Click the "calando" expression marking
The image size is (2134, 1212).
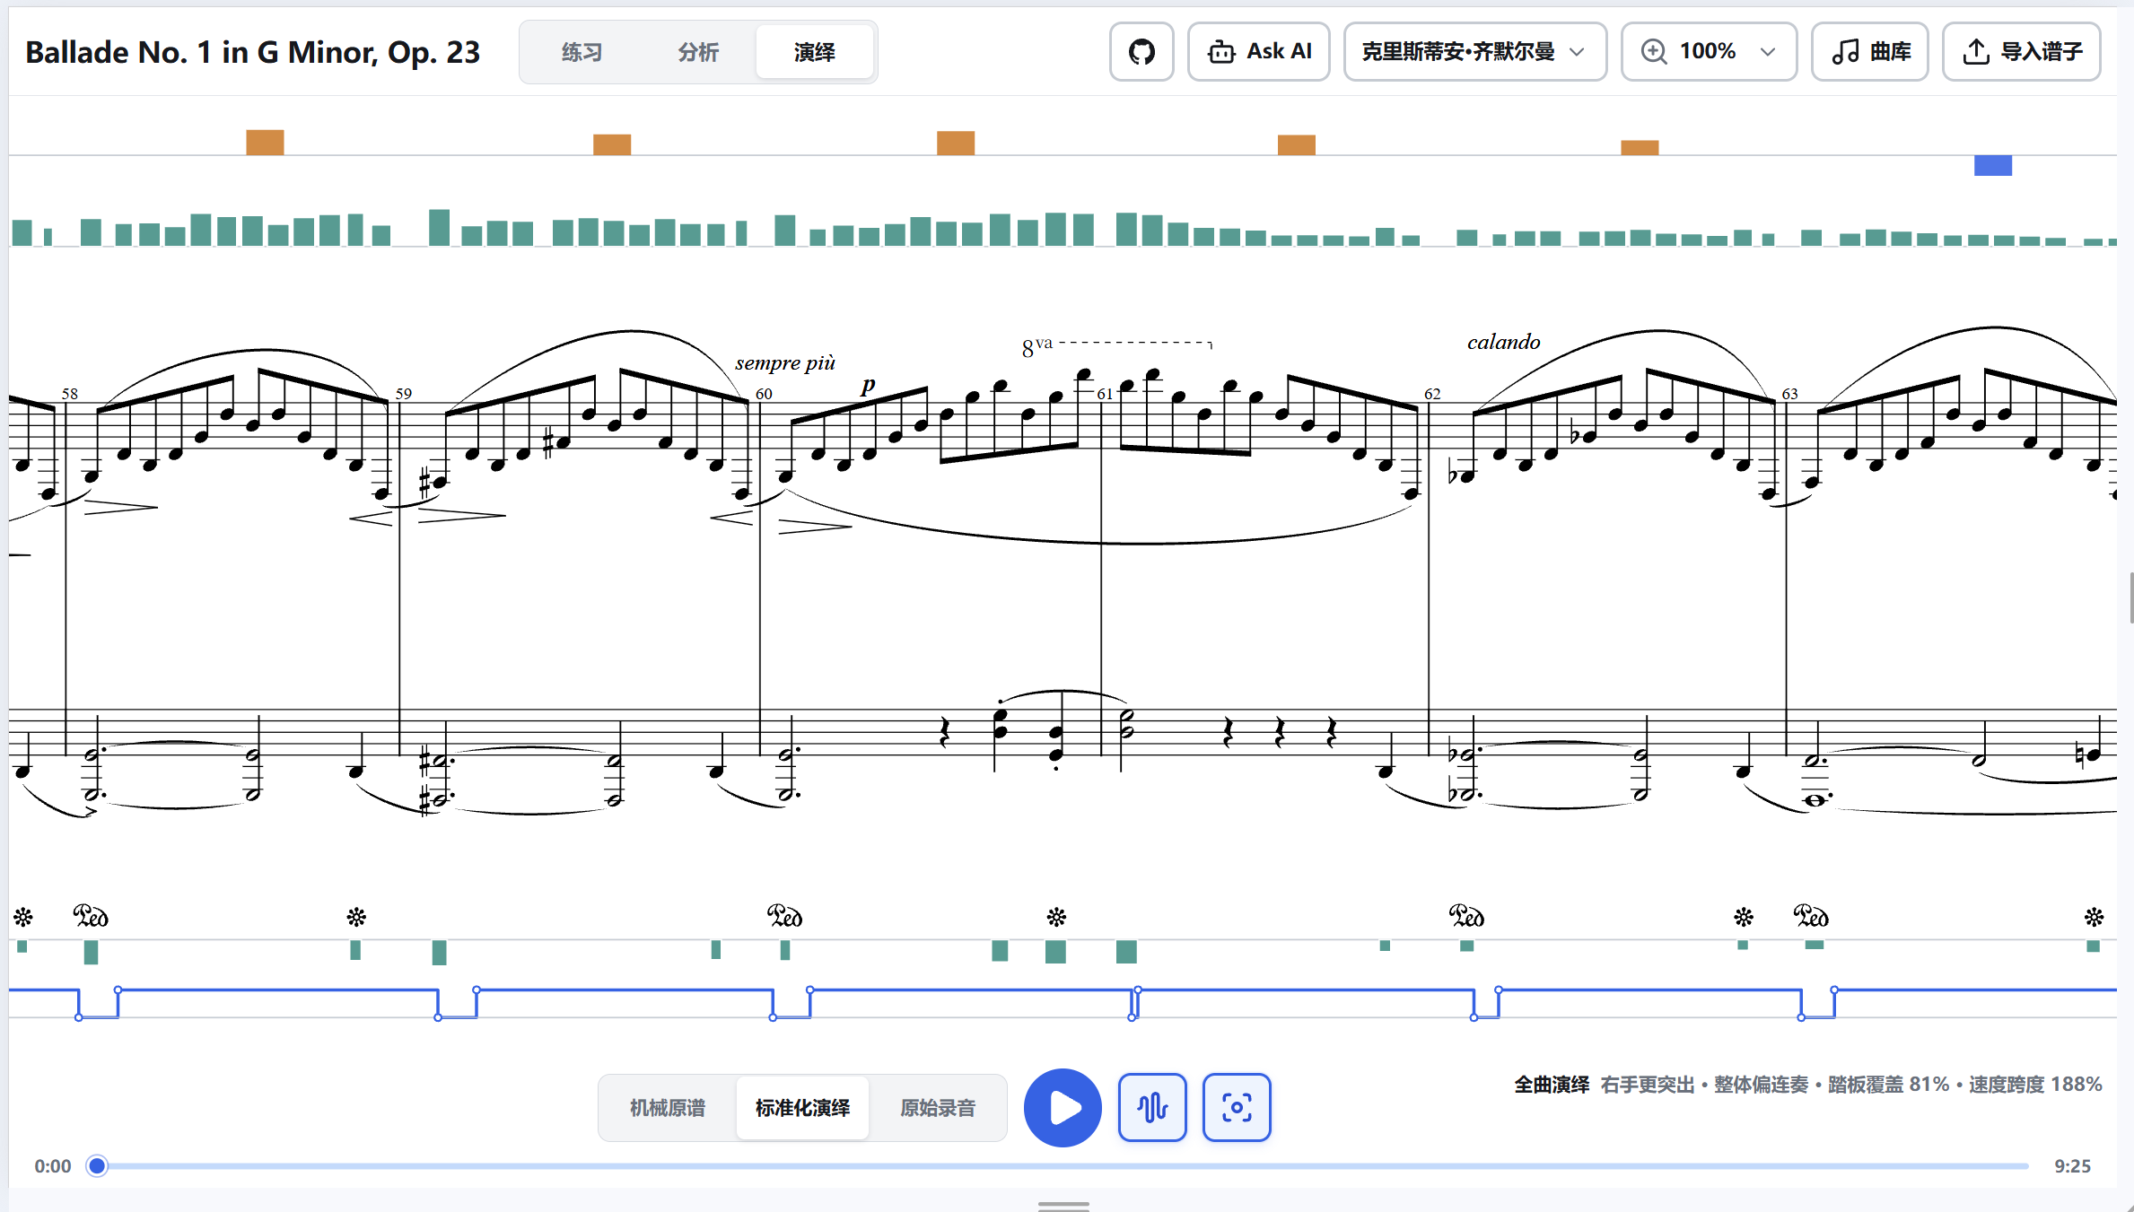point(1504,342)
